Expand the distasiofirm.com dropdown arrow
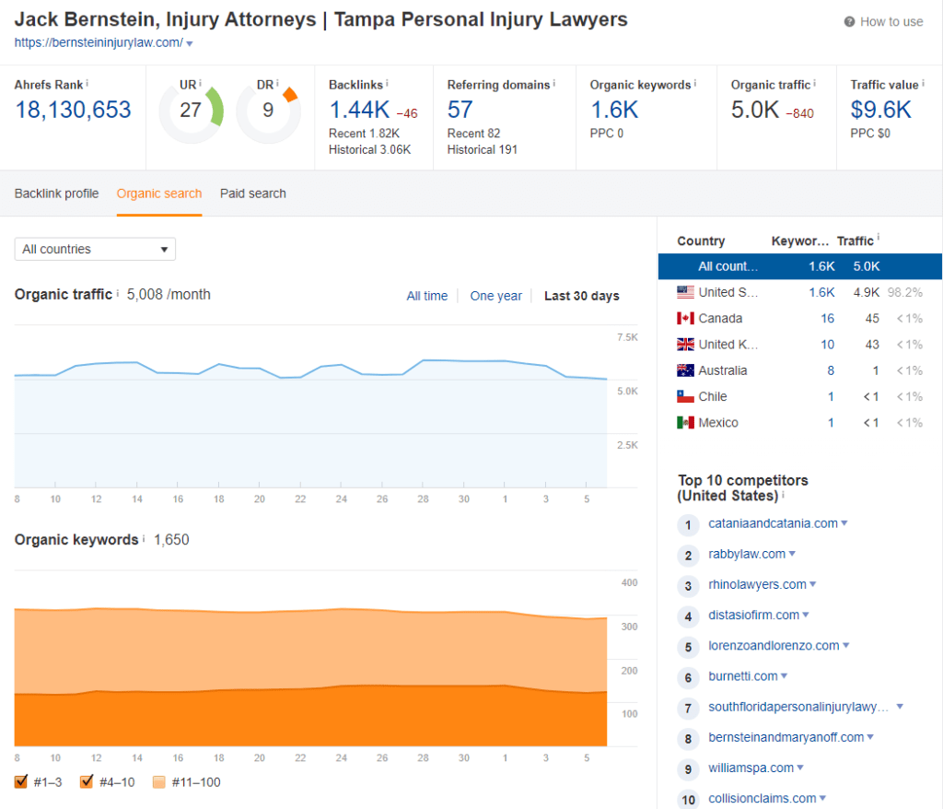This screenshot has height=809, width=943. click(806, 616)
